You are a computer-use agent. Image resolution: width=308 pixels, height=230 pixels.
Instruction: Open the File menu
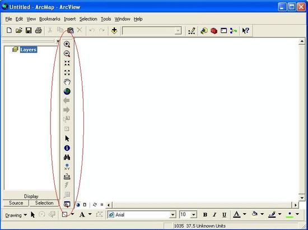click(8, 19)
